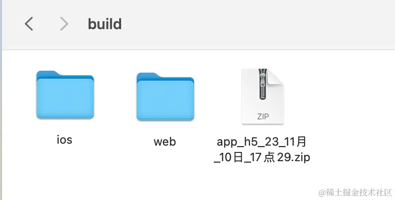Click blank area below the ios folder
395x200 pixels.
64,175
